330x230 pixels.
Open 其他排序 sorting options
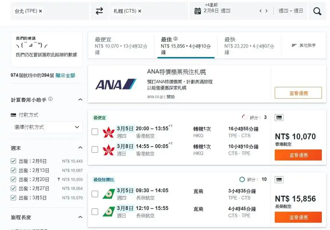[x=304, y=45]
